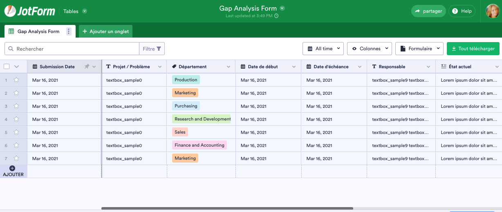The image size is (502, 212).
Task: Click Ajouter un onglet tab
Action: click(105, 31)
